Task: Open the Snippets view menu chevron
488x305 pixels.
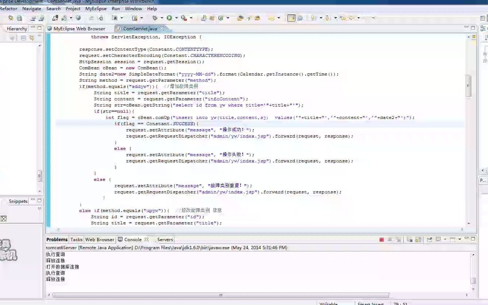Action: tap(39, 209)
